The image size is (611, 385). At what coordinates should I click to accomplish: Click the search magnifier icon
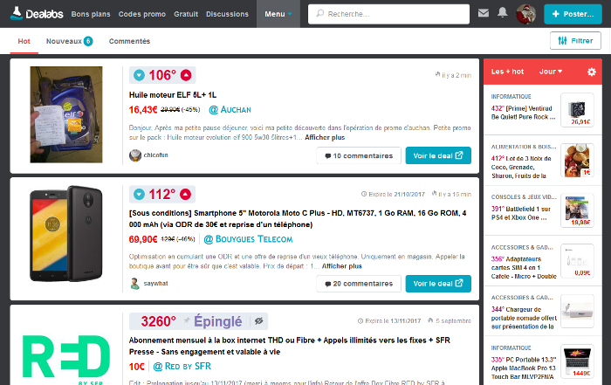click(x=320, y=14)
